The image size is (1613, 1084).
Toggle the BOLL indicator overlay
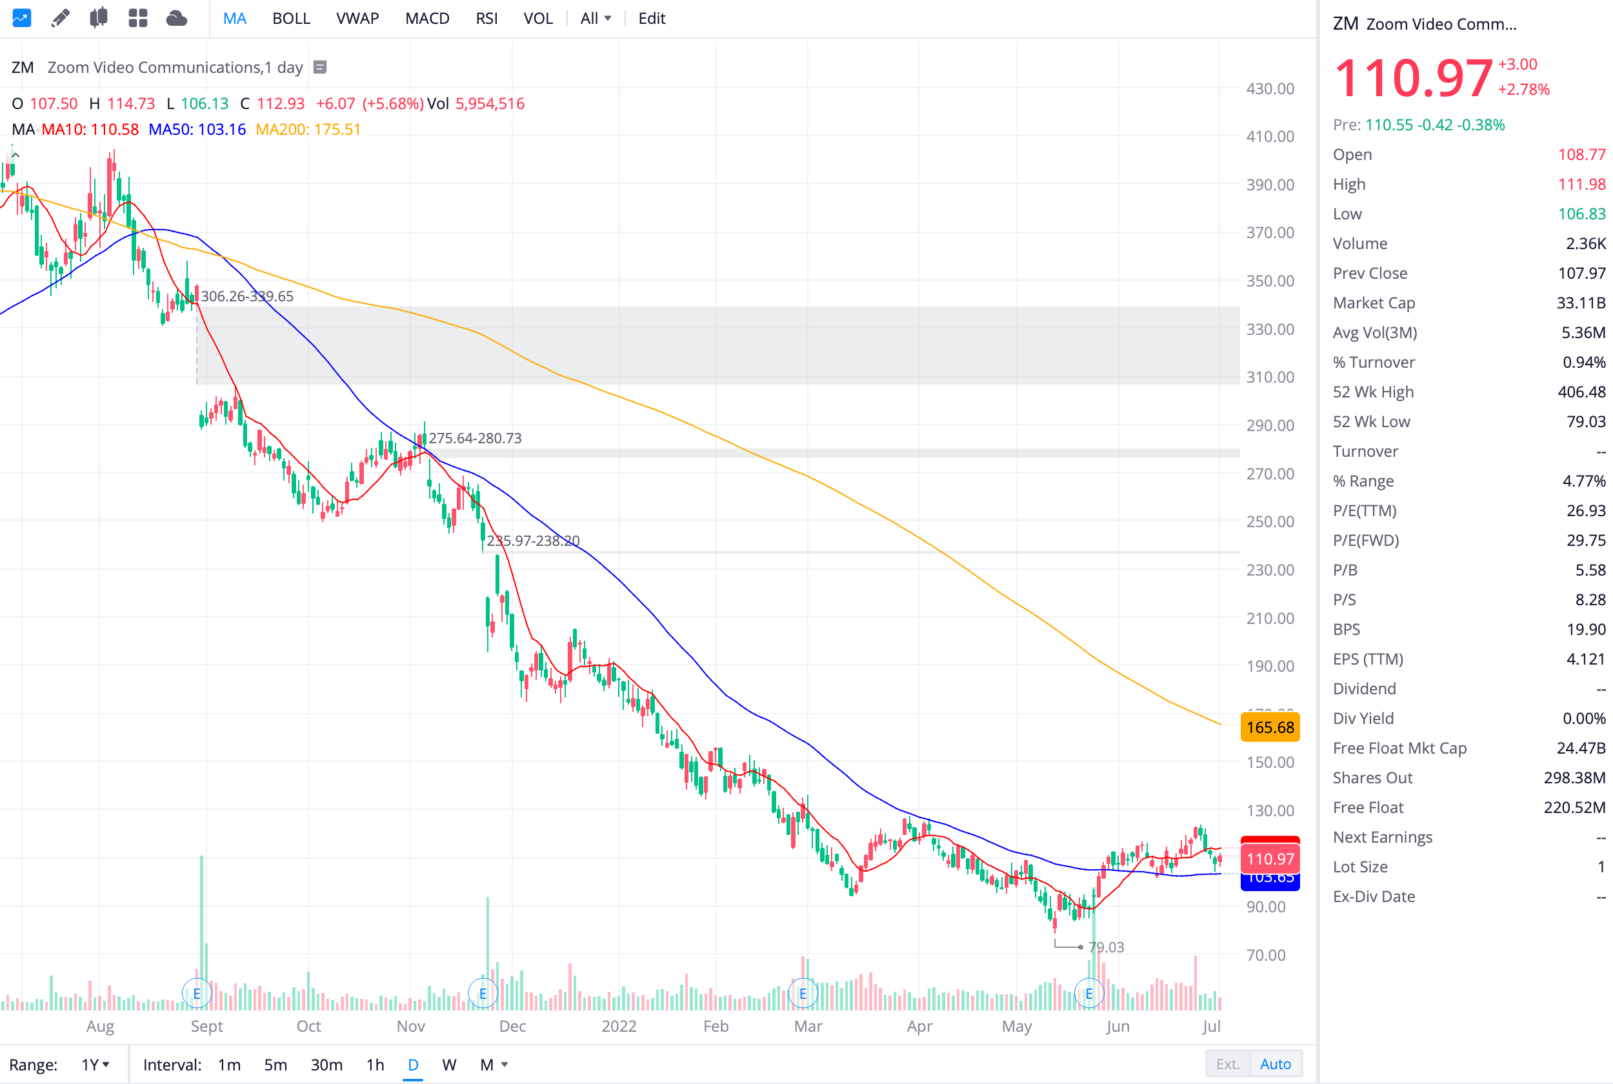(x=291, y=19)
